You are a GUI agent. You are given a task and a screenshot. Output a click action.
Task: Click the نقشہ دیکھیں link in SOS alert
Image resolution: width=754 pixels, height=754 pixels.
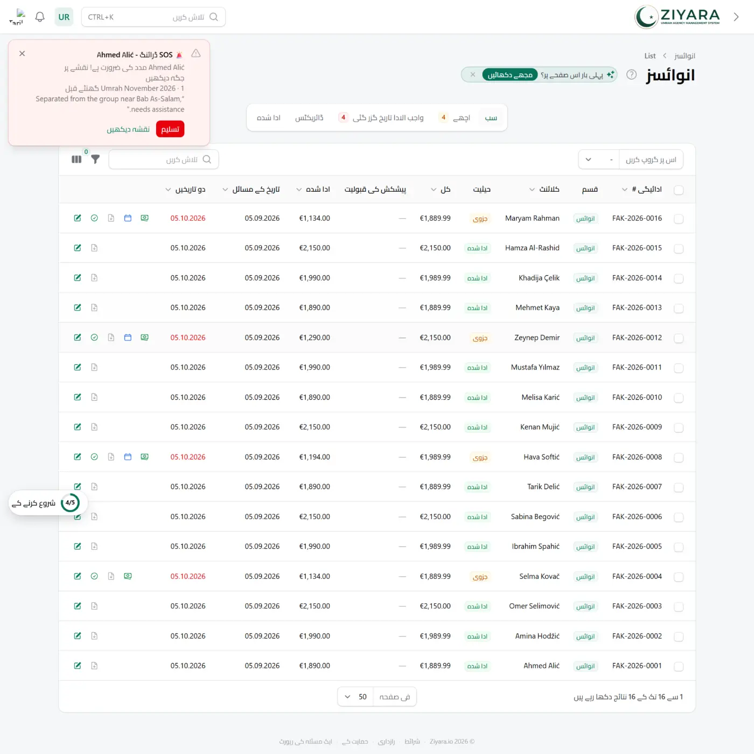click(128, 129)
